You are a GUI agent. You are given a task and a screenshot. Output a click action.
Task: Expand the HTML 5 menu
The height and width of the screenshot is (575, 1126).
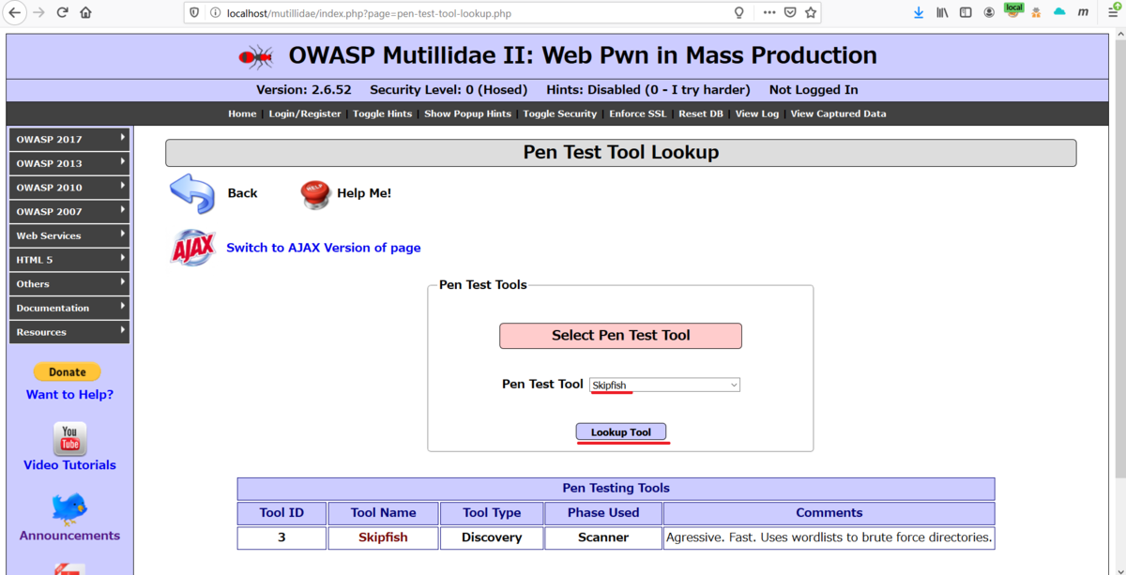69,260
